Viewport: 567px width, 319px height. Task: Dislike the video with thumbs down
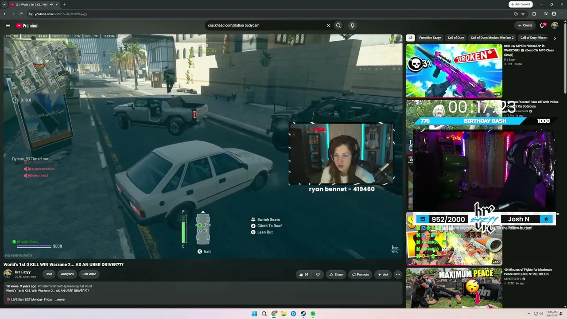coord(318,275)
